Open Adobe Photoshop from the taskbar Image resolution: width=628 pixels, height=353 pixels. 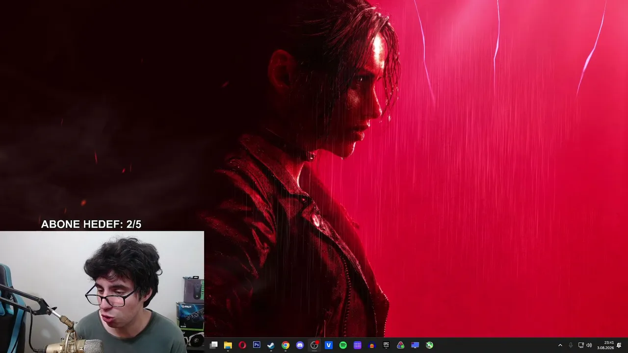[257, 345]
